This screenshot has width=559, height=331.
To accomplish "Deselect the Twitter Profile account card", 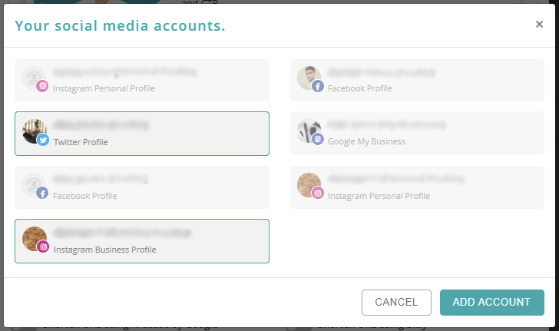I will click(x=142, y=134).
